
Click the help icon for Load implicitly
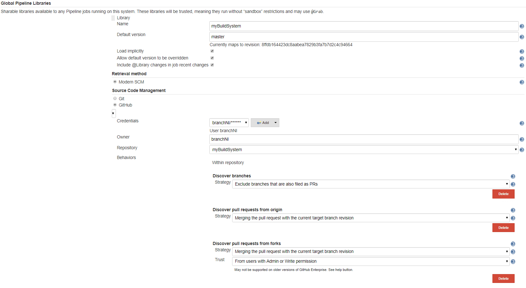(x=522, y=51)
